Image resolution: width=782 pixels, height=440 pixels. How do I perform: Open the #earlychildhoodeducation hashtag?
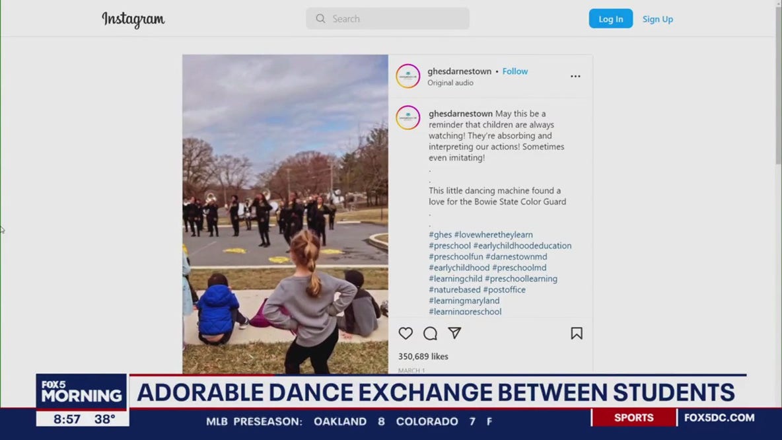(522, 246)
